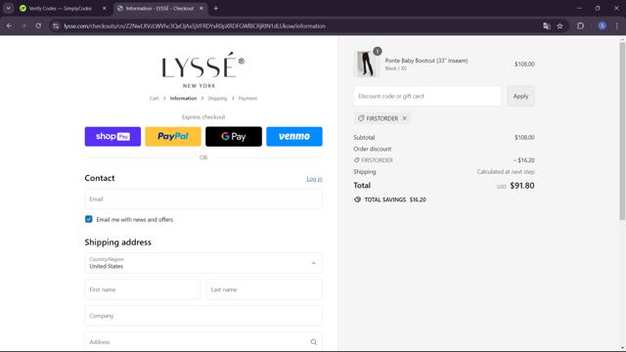Focus the Discount code or gift card field
The image size is (626, 352).
coord(427,96)
